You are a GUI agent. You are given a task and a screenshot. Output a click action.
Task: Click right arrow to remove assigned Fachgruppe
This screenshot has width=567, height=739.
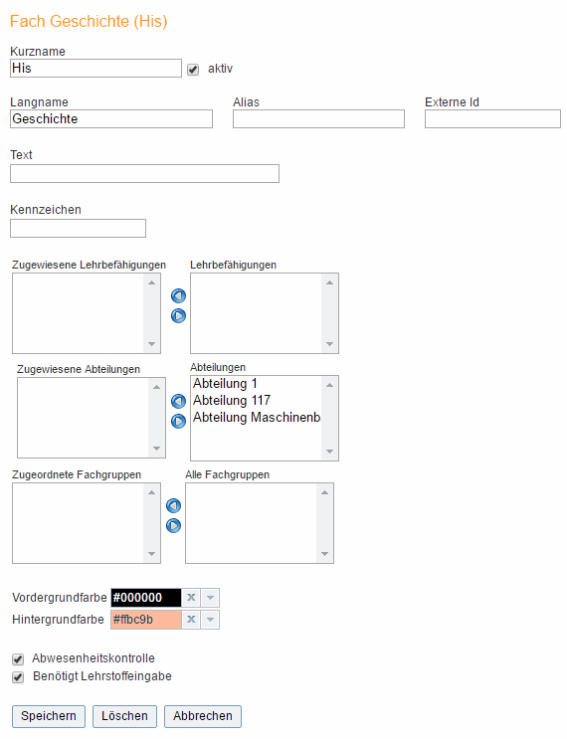[x=173, y=525]
